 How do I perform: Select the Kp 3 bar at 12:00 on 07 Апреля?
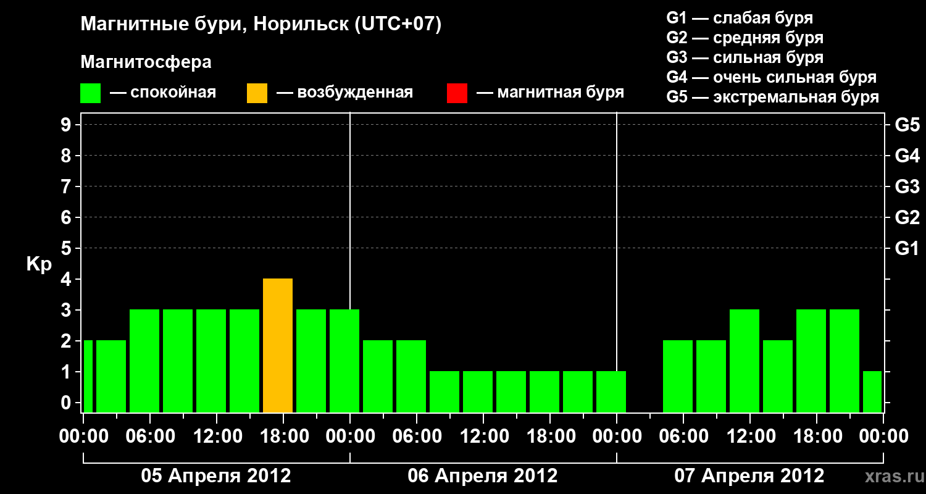745,361
